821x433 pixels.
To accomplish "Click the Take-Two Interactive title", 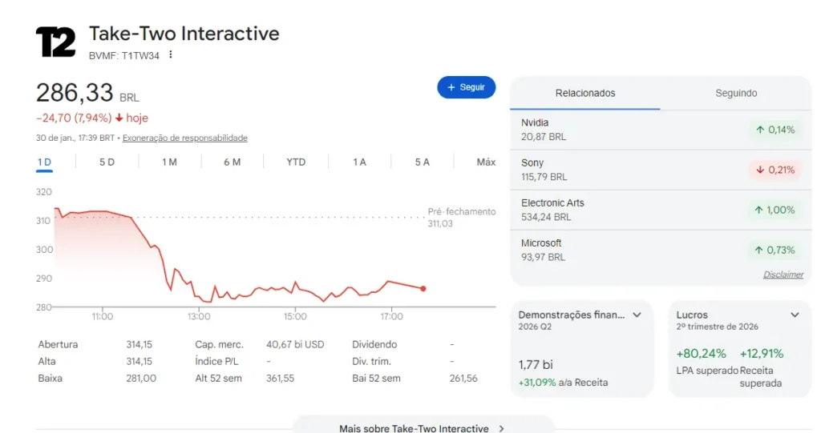I will click(x=184, y=34).
